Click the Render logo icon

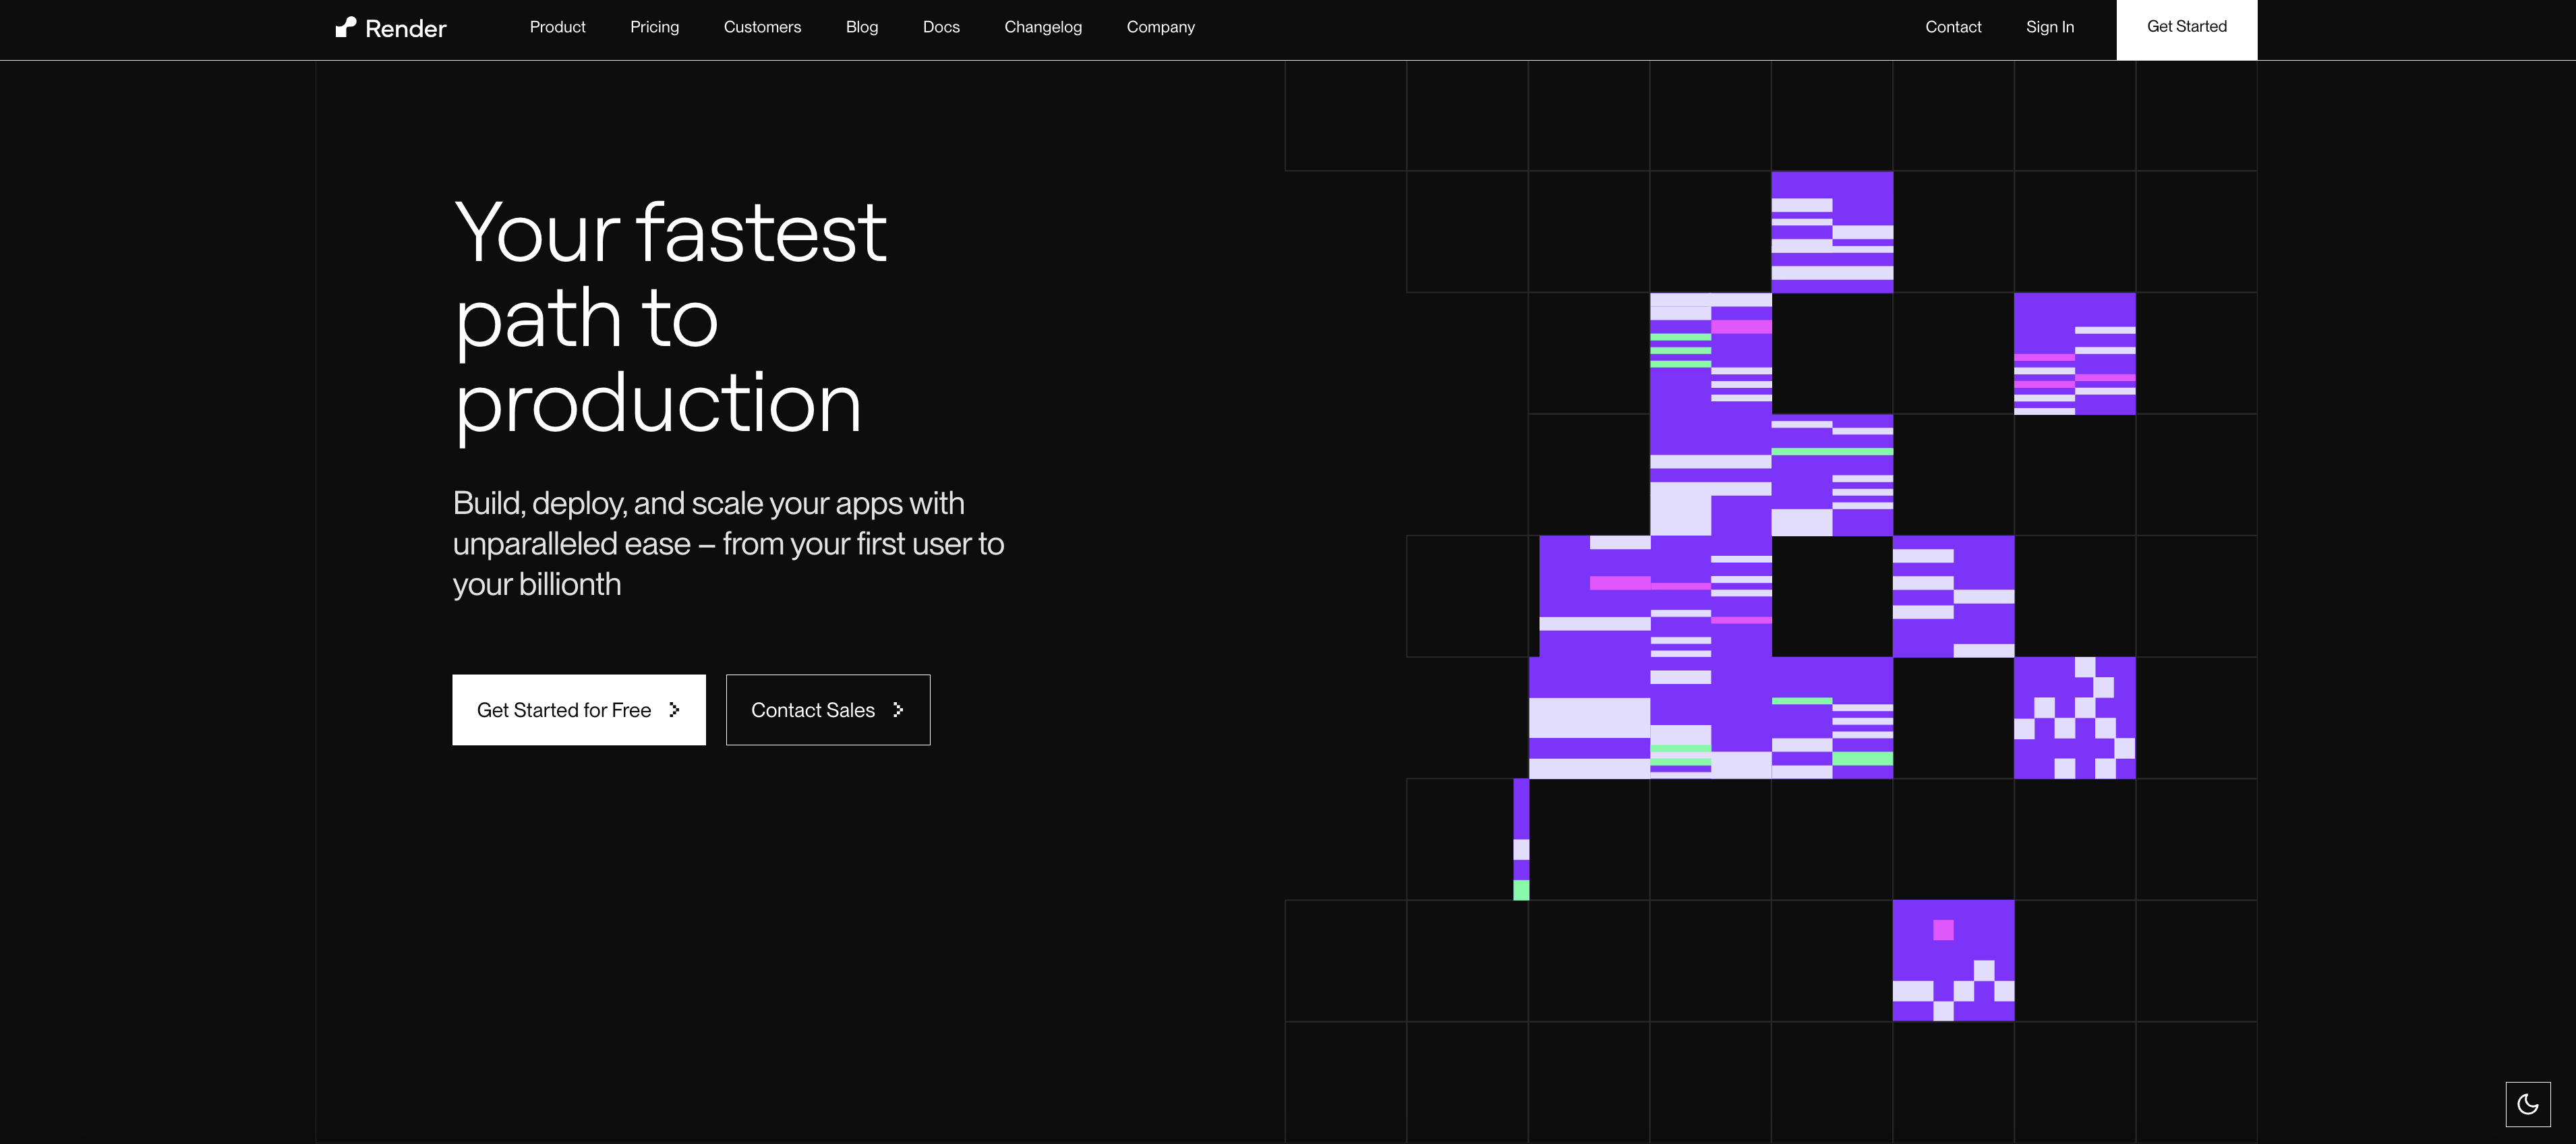tap(345, 27)
